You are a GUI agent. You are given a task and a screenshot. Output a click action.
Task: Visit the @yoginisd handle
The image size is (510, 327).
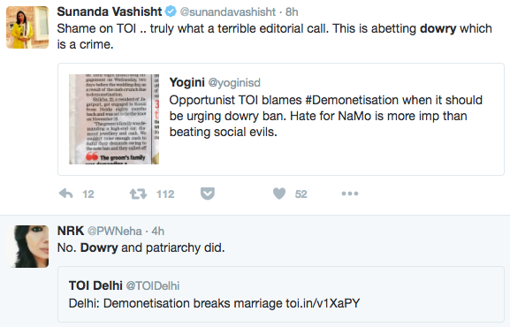click(x=234, y=83)
